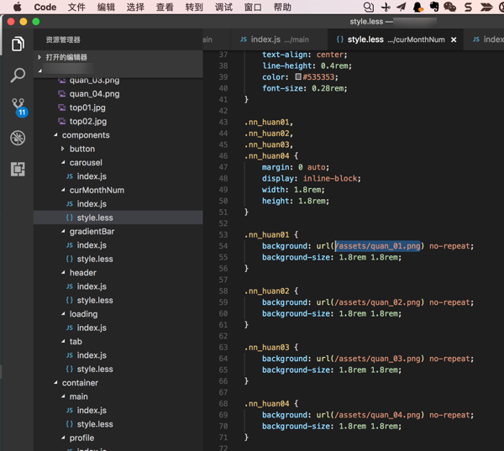Open the Debug view in activity bar

point(17,138)
